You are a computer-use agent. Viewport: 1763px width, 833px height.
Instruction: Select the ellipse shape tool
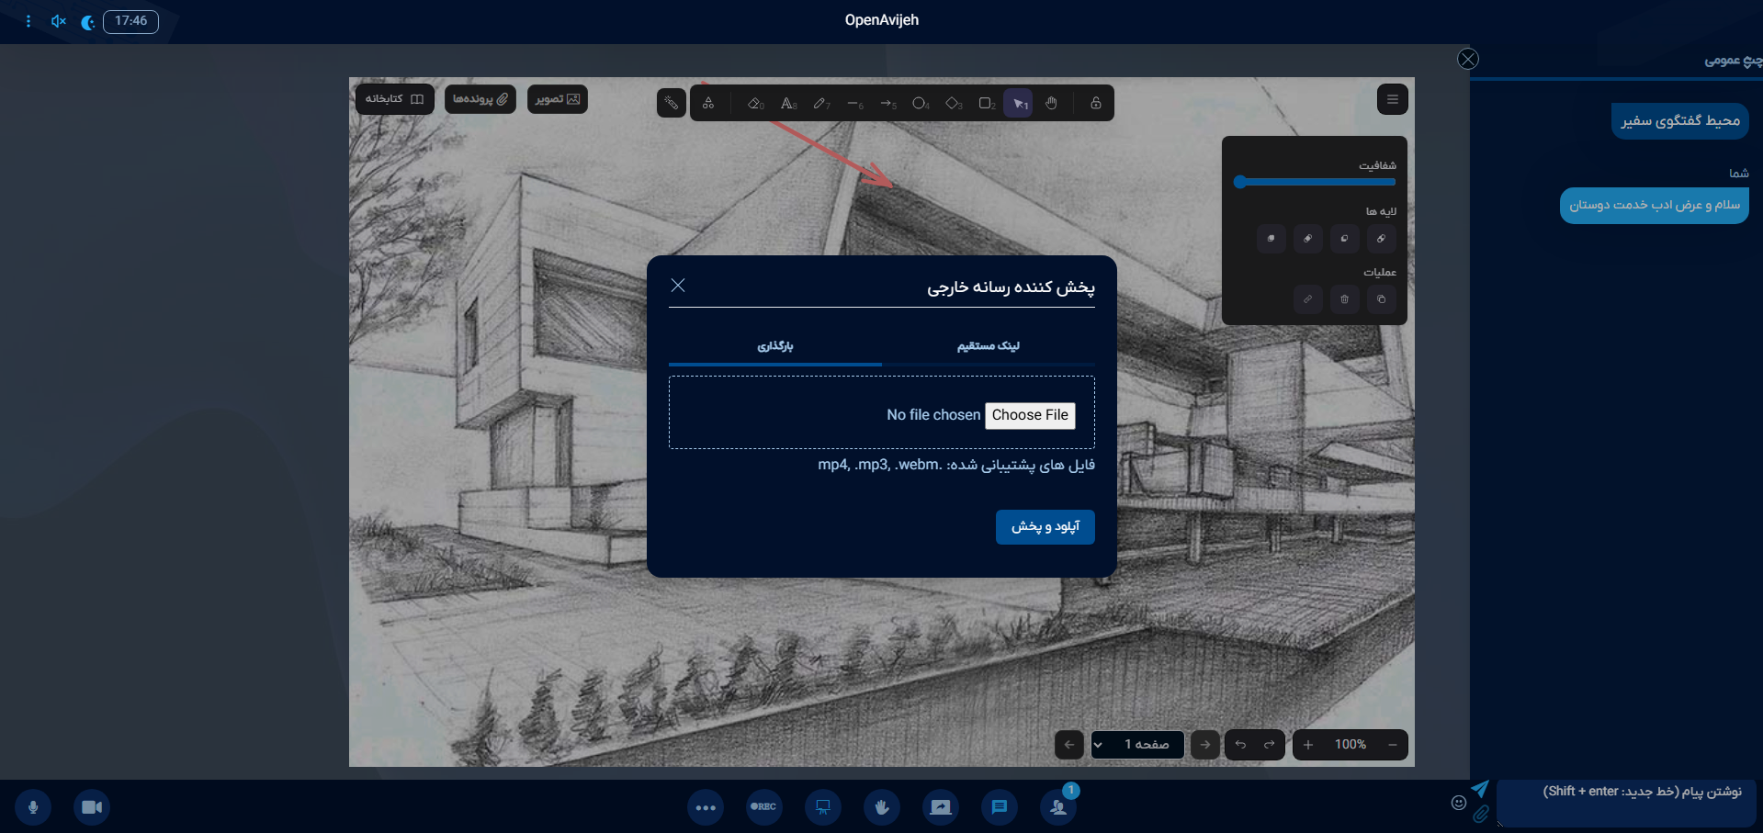(x=921, y=104)
